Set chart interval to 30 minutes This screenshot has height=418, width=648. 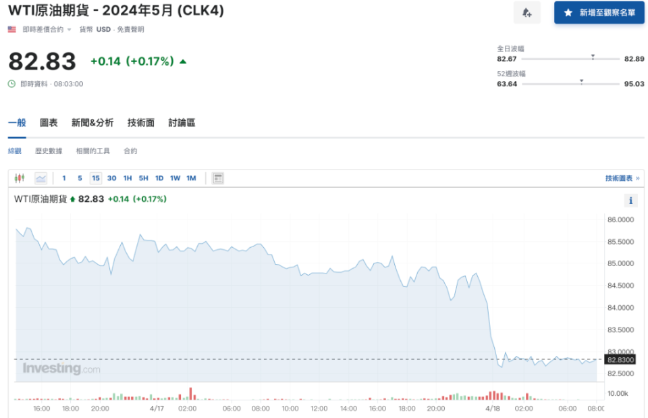coord(111,178)
